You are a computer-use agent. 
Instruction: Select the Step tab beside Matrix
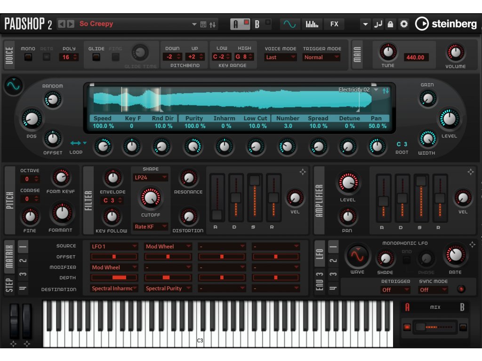click(9, 285)
